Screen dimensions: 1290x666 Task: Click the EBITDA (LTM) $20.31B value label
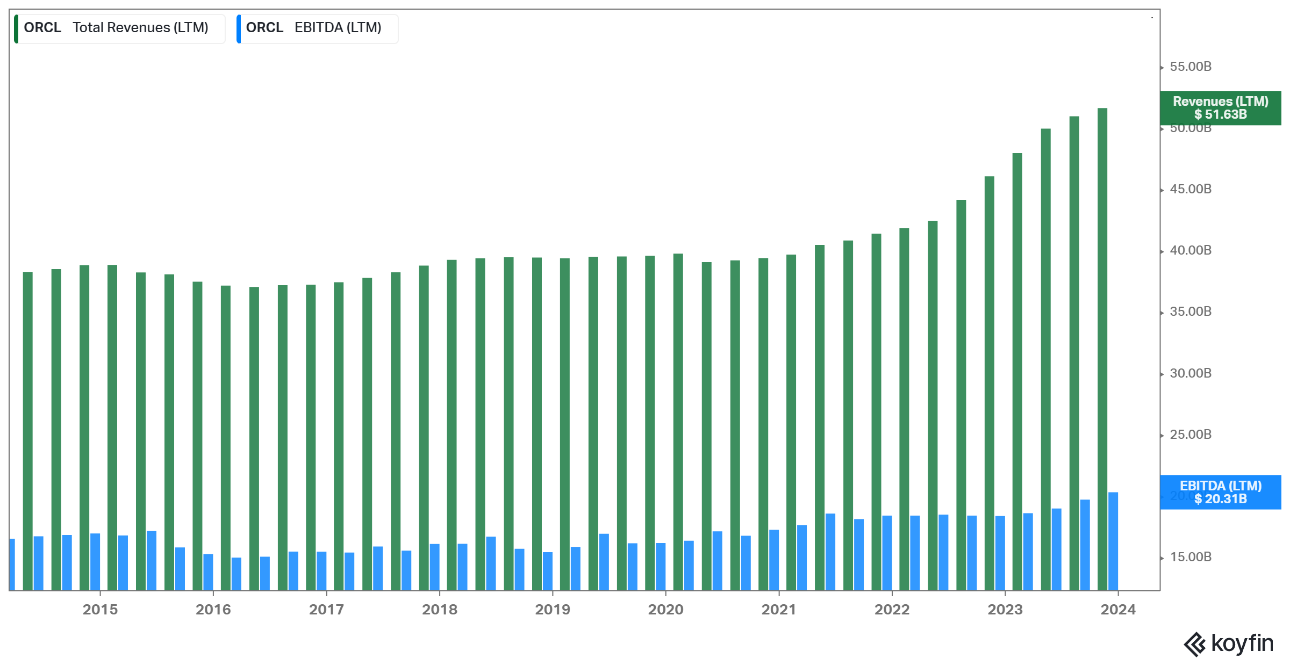point(1220,493)
